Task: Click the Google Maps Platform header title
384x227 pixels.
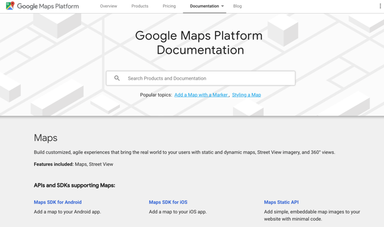Action: point(48,6)
